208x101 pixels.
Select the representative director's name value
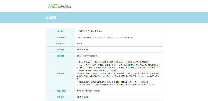point(79,43)
